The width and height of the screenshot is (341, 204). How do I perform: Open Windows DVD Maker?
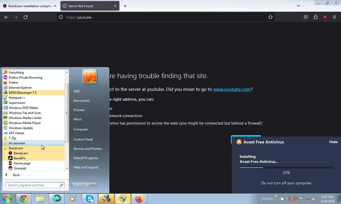(33, 108)
